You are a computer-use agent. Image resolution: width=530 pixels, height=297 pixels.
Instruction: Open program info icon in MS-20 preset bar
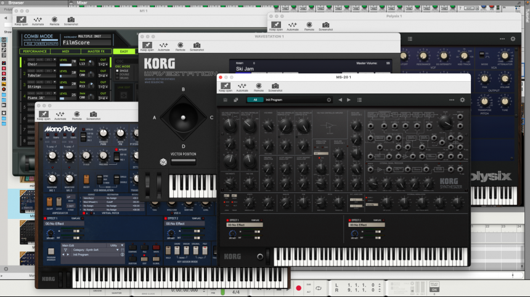click(328, 100)
